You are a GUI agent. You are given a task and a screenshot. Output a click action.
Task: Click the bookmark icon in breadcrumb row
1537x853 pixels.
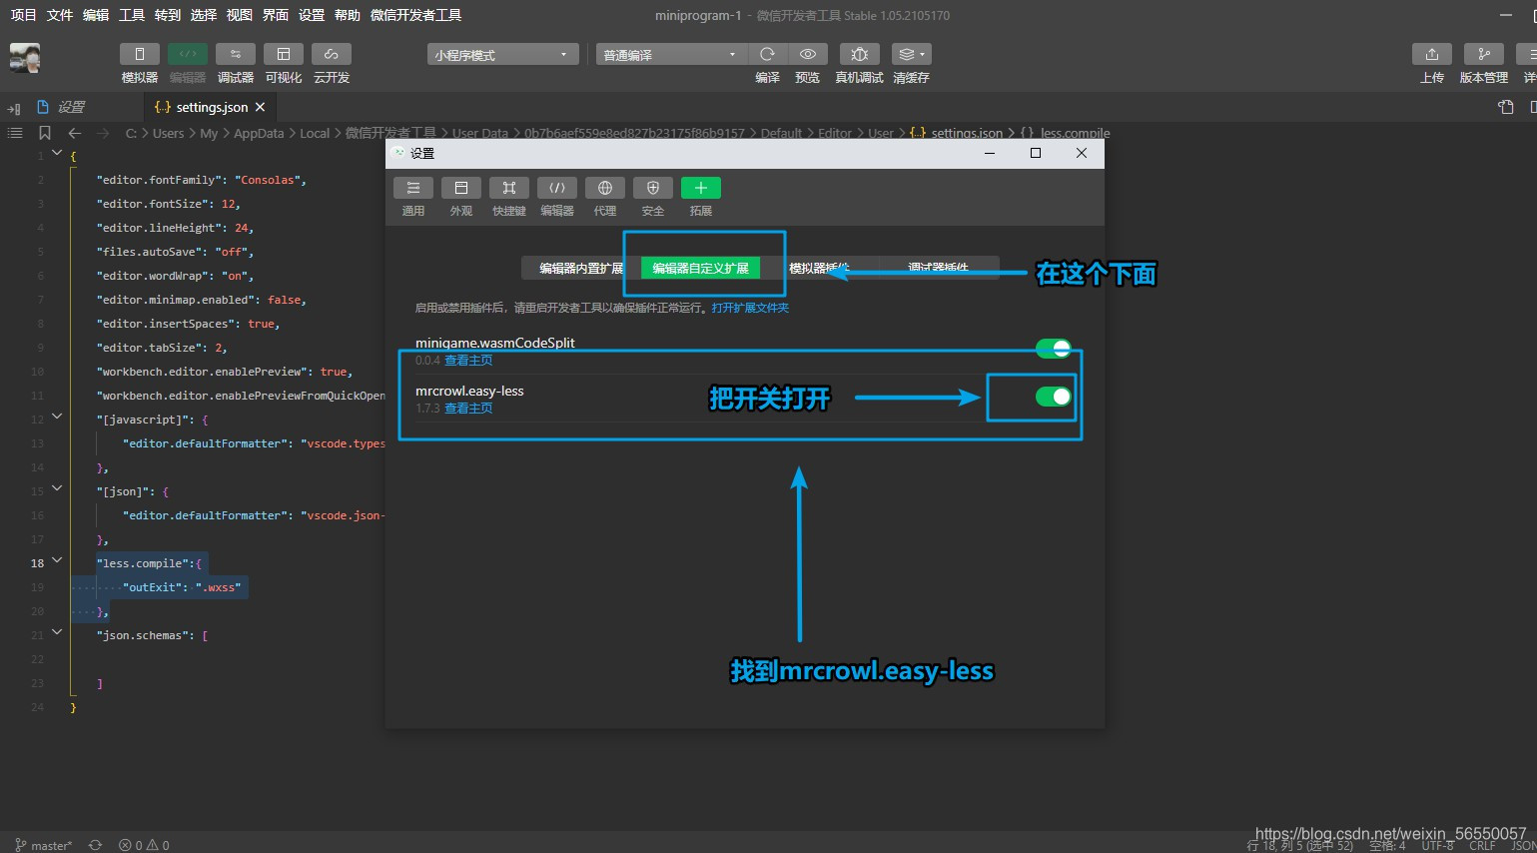[45, 133]
